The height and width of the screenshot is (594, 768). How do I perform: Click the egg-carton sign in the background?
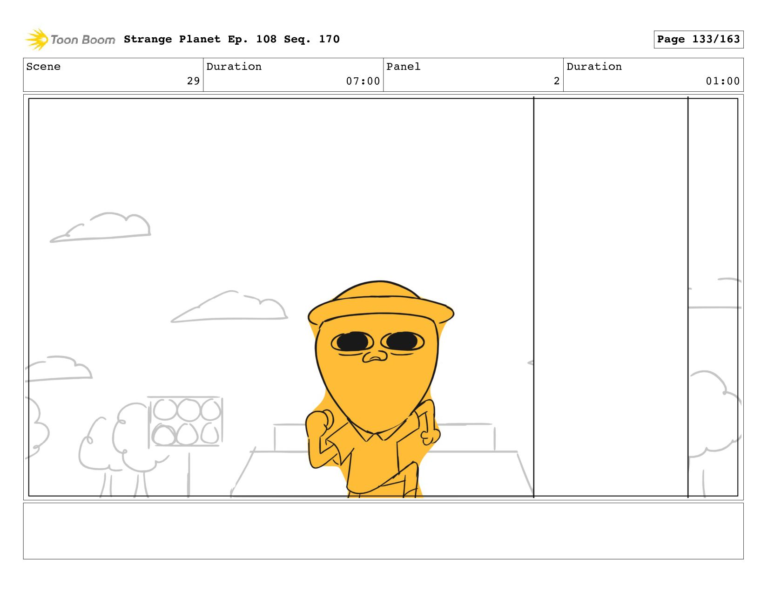[185, 422]
